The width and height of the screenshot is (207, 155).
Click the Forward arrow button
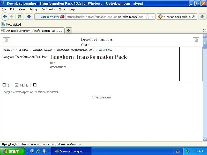click(x=12, y=17)
